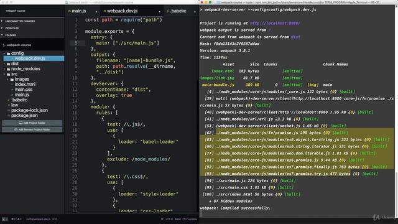Expand the dist folder arrow
The height and width of the screenshot is (224, 398).
pyautogui.click(x=4, y=63)
